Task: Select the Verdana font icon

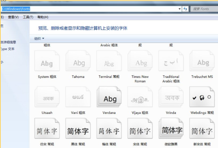Action: coord(109,97)
